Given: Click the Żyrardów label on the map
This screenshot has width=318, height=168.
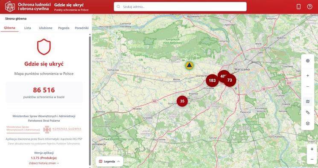Looking at the screenshot, I should point(147,118).
